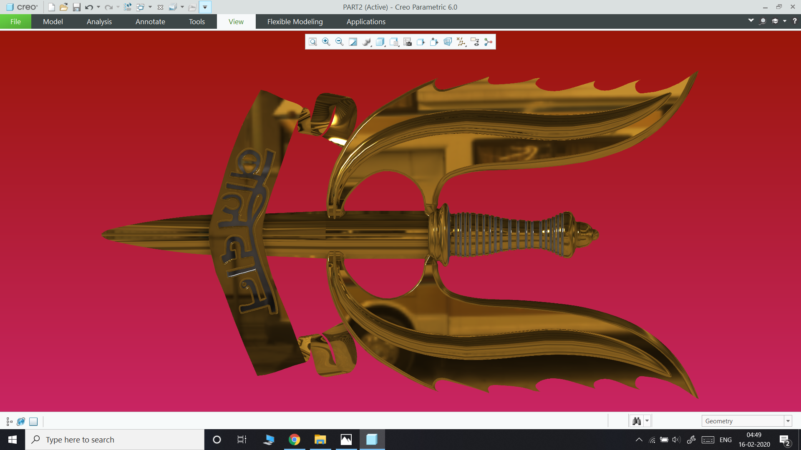
Task: Open the Photos app from taskbar
Action: point(346,440)
